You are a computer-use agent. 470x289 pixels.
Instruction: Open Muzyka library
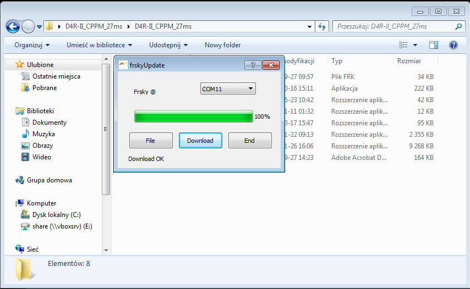pos(43,134)
